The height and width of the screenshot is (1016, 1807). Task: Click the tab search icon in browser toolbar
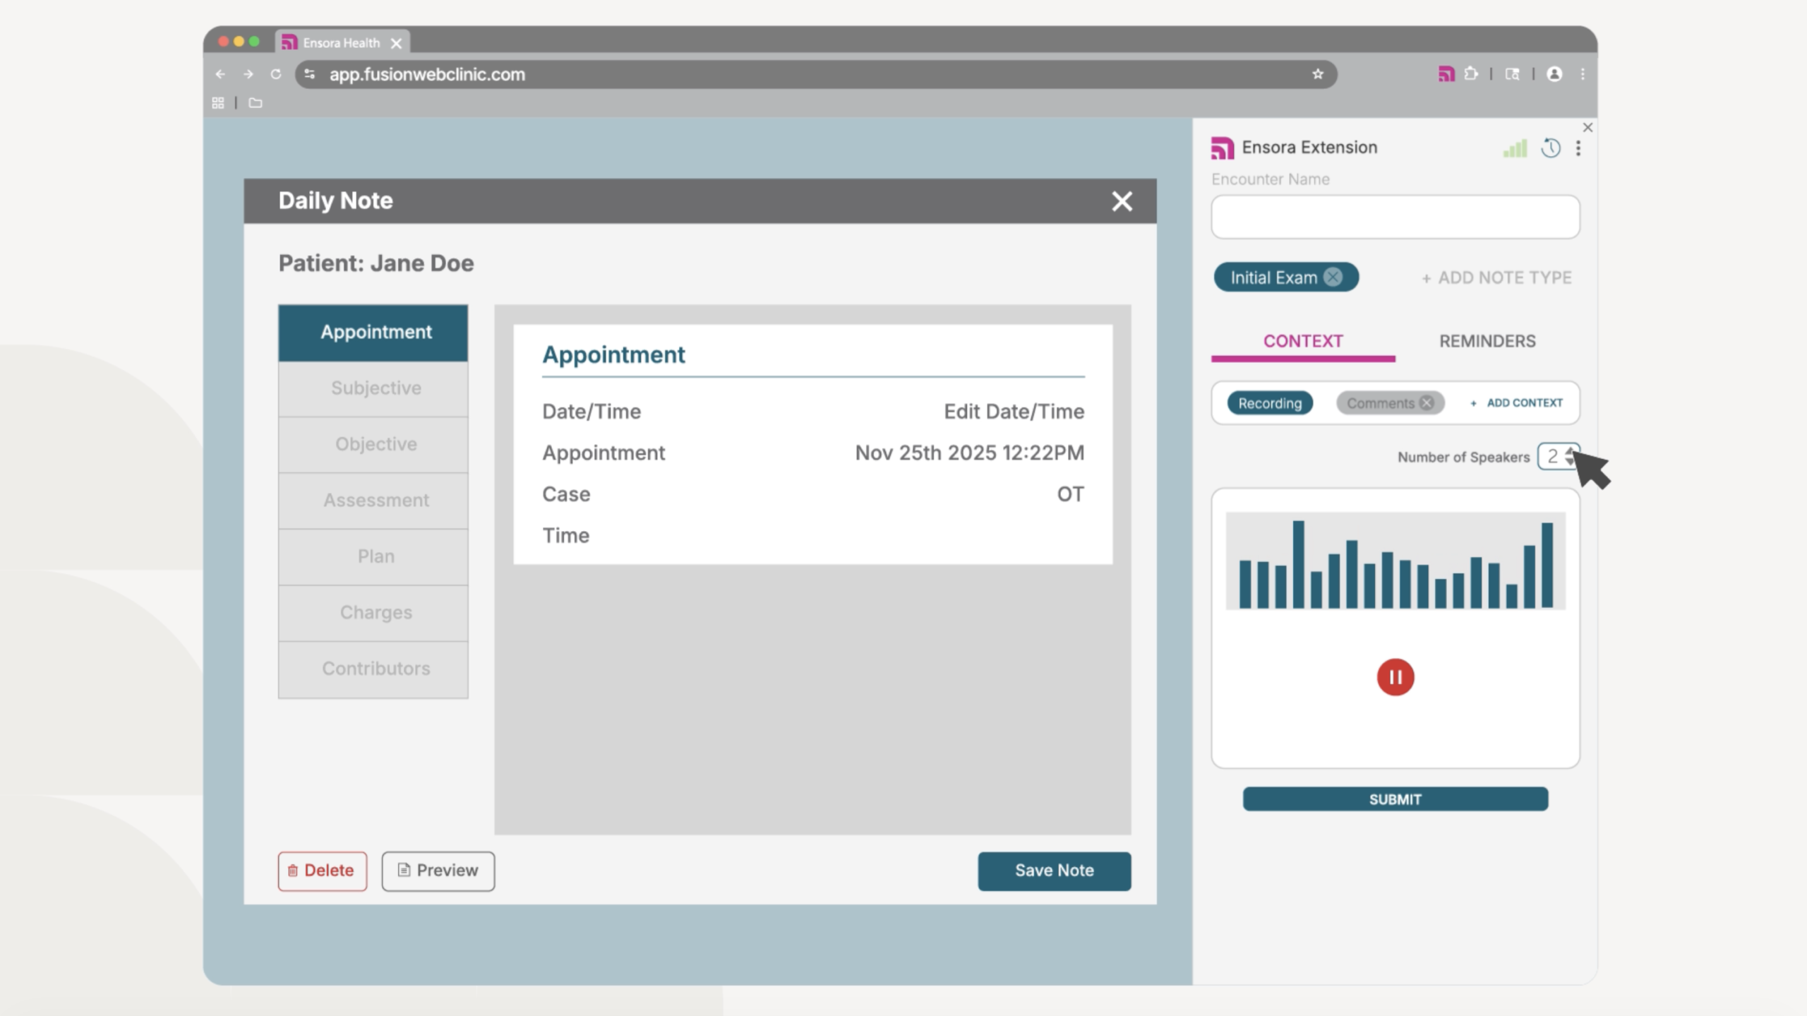click(x=1512, y=73)
